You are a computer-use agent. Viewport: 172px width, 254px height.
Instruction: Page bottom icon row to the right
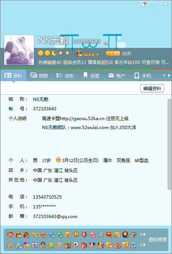(145, 245)
